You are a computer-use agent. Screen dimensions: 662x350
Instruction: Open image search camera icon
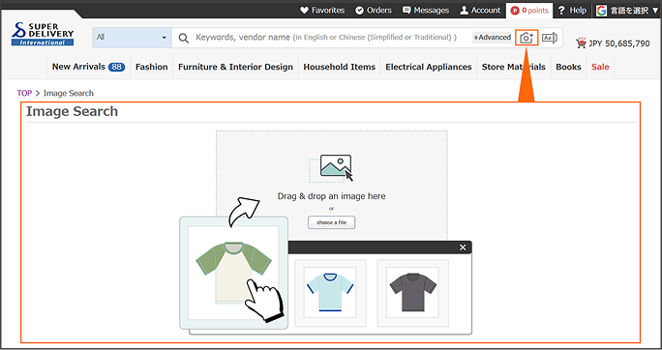pyautogui.click(x=527, y=38)
